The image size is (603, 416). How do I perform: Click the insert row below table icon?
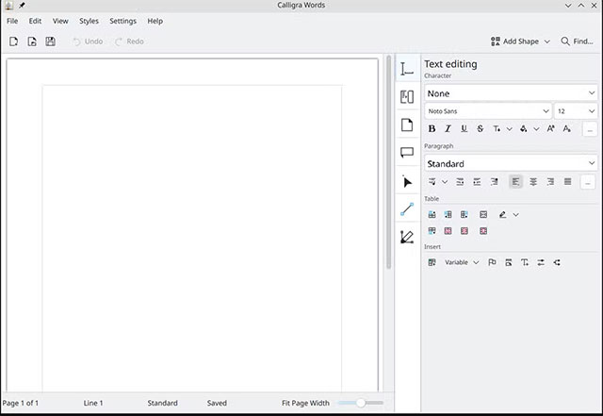coord(432,231)
